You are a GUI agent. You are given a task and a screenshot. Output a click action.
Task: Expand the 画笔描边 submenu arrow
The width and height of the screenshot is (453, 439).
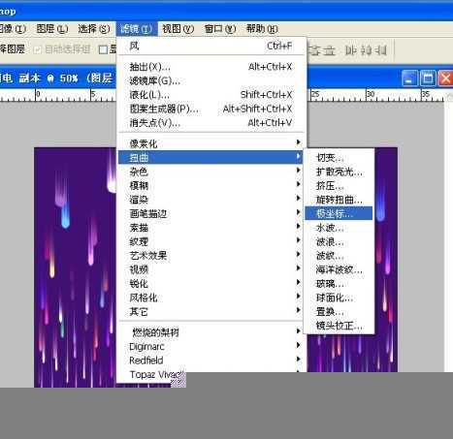click(x=299, y=212)
